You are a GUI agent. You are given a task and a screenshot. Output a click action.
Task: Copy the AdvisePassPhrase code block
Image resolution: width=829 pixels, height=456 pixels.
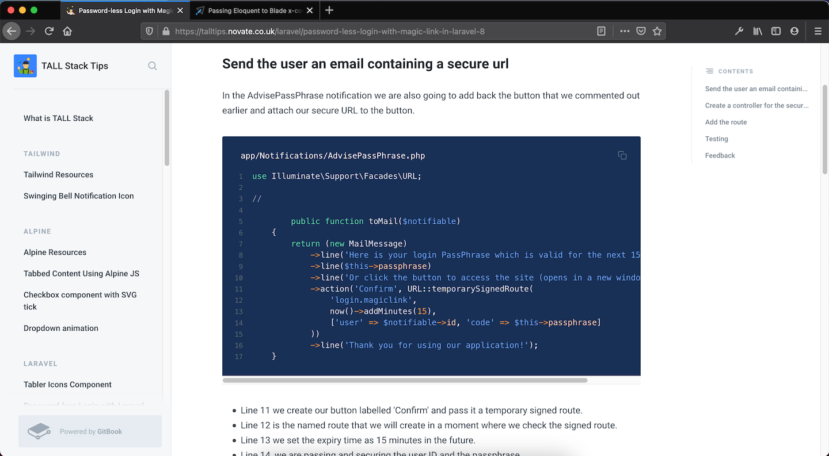coord(622,155)
